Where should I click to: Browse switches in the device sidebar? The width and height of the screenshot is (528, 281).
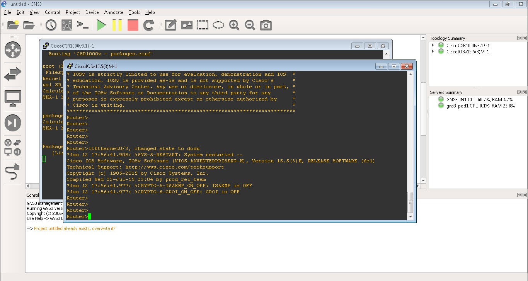coord(13,75)
